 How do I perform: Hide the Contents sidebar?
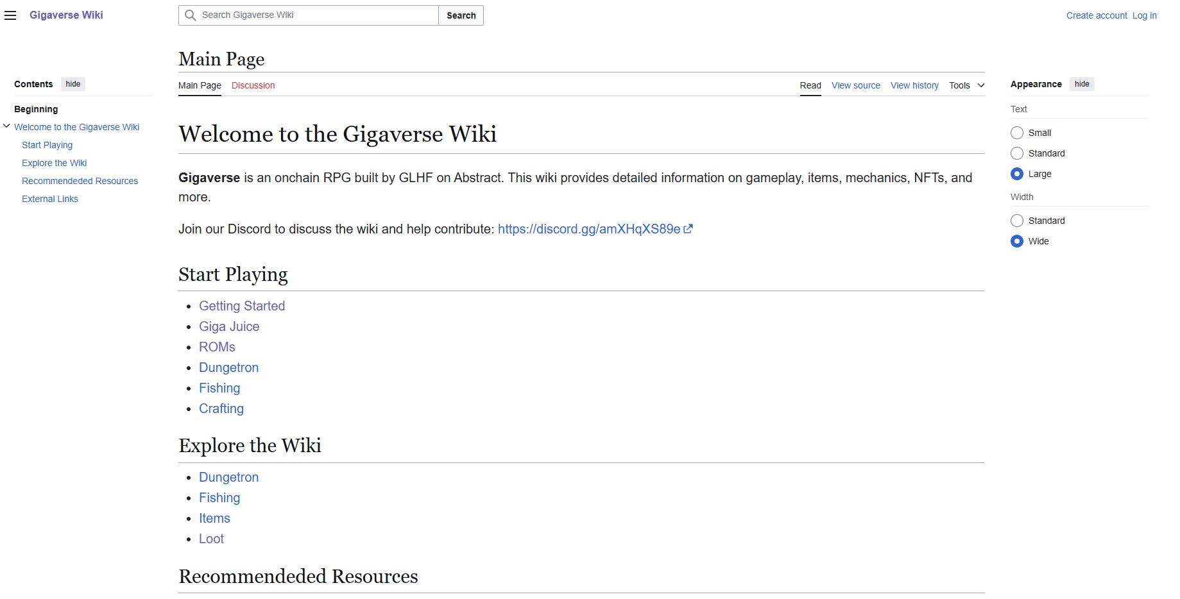point(73,84)
